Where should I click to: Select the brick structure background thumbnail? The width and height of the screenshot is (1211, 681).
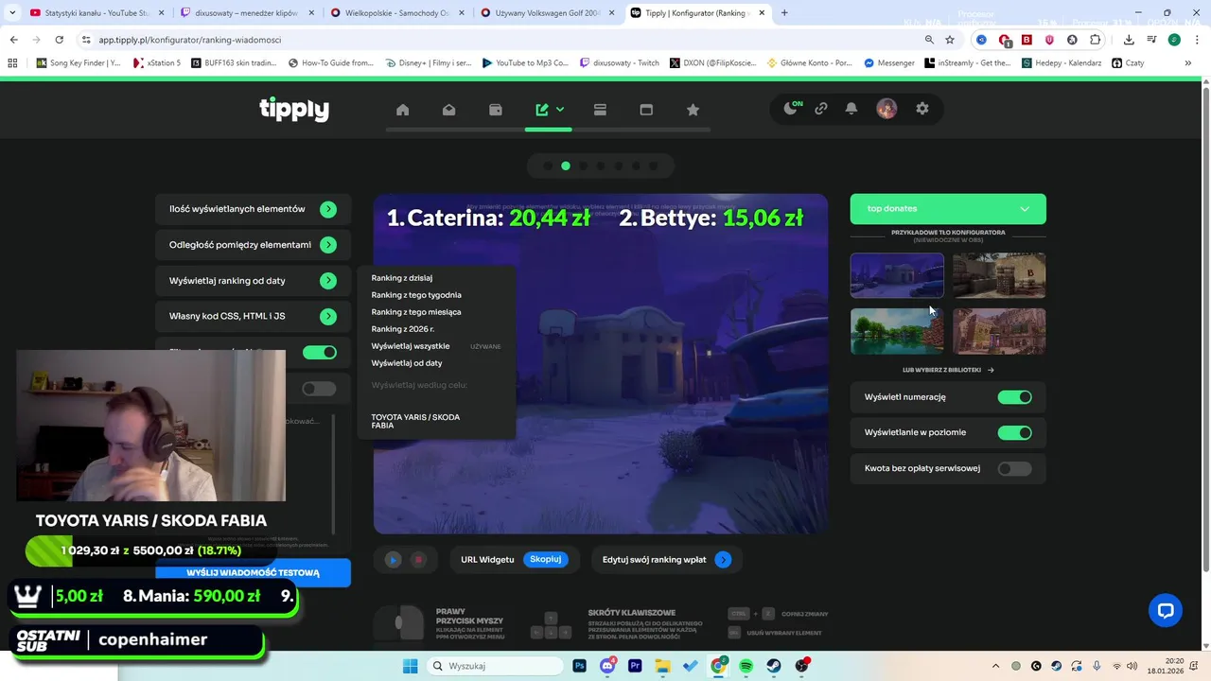999,331
